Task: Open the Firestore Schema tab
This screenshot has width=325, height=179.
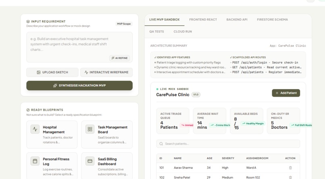Action: point(272,19)
